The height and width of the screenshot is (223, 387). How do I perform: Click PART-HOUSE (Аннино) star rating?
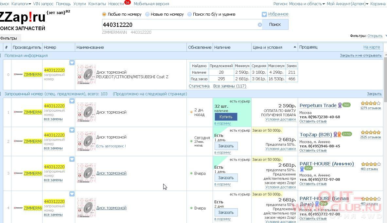tap(370, 164)
